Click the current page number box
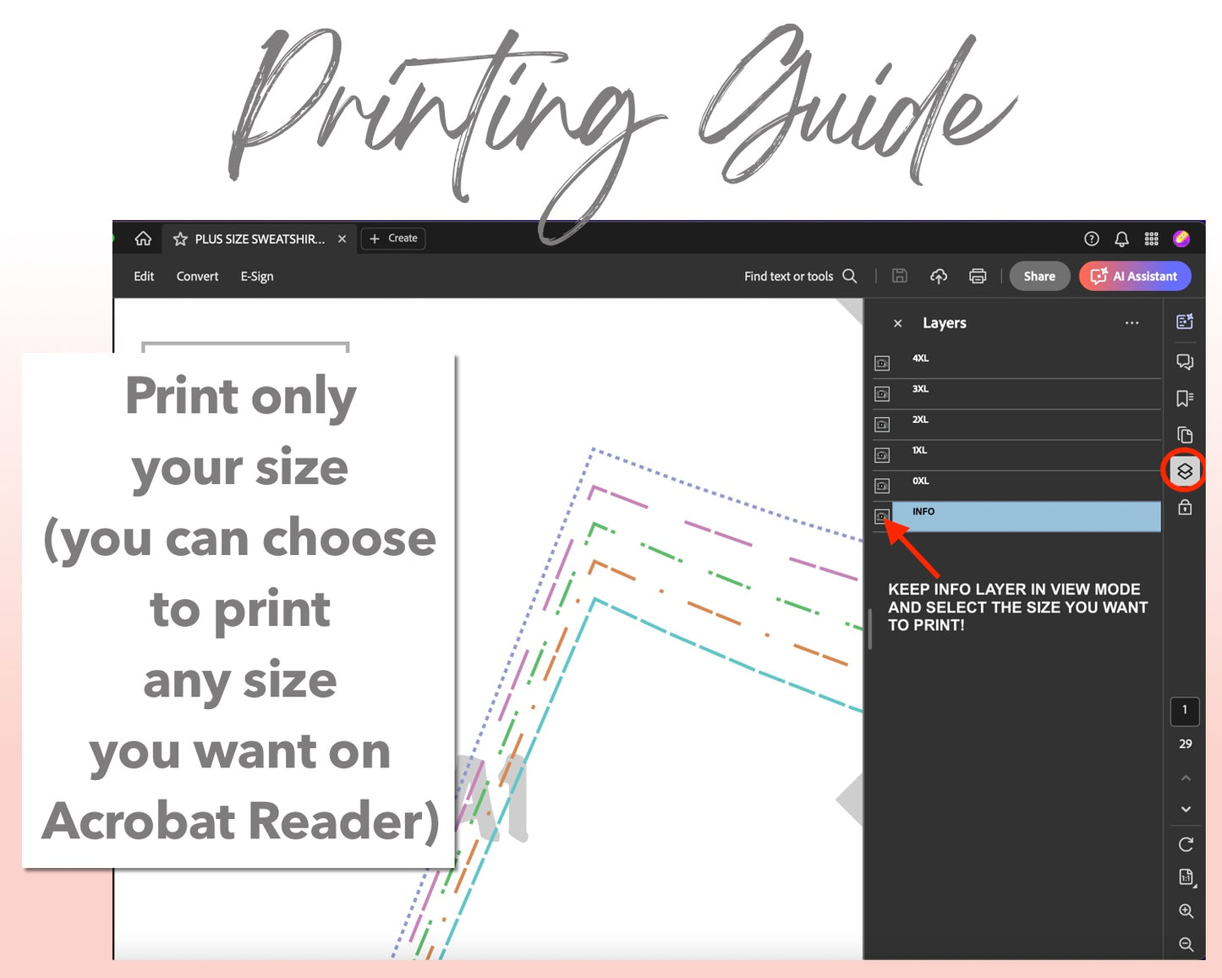The image size is (1222, 978). tap(1185, 711)
